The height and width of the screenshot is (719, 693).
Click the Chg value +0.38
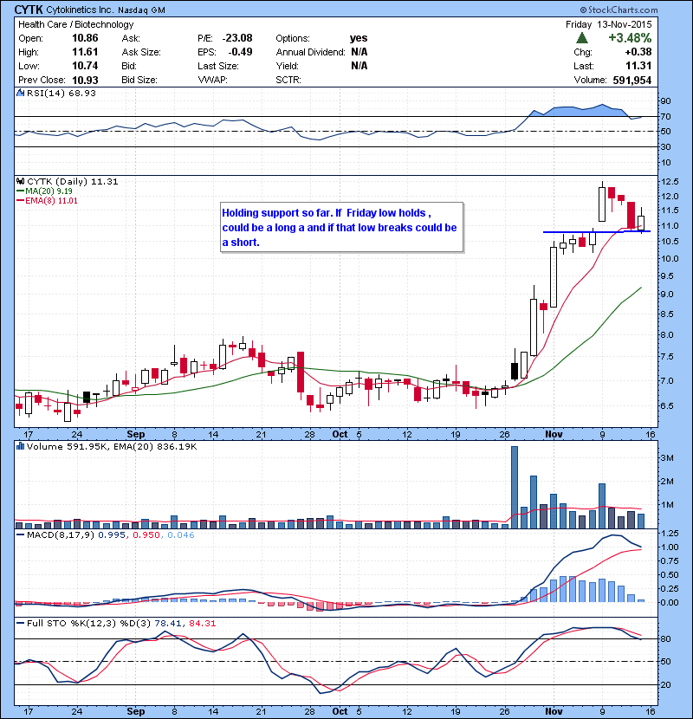[x=638, y=52]
